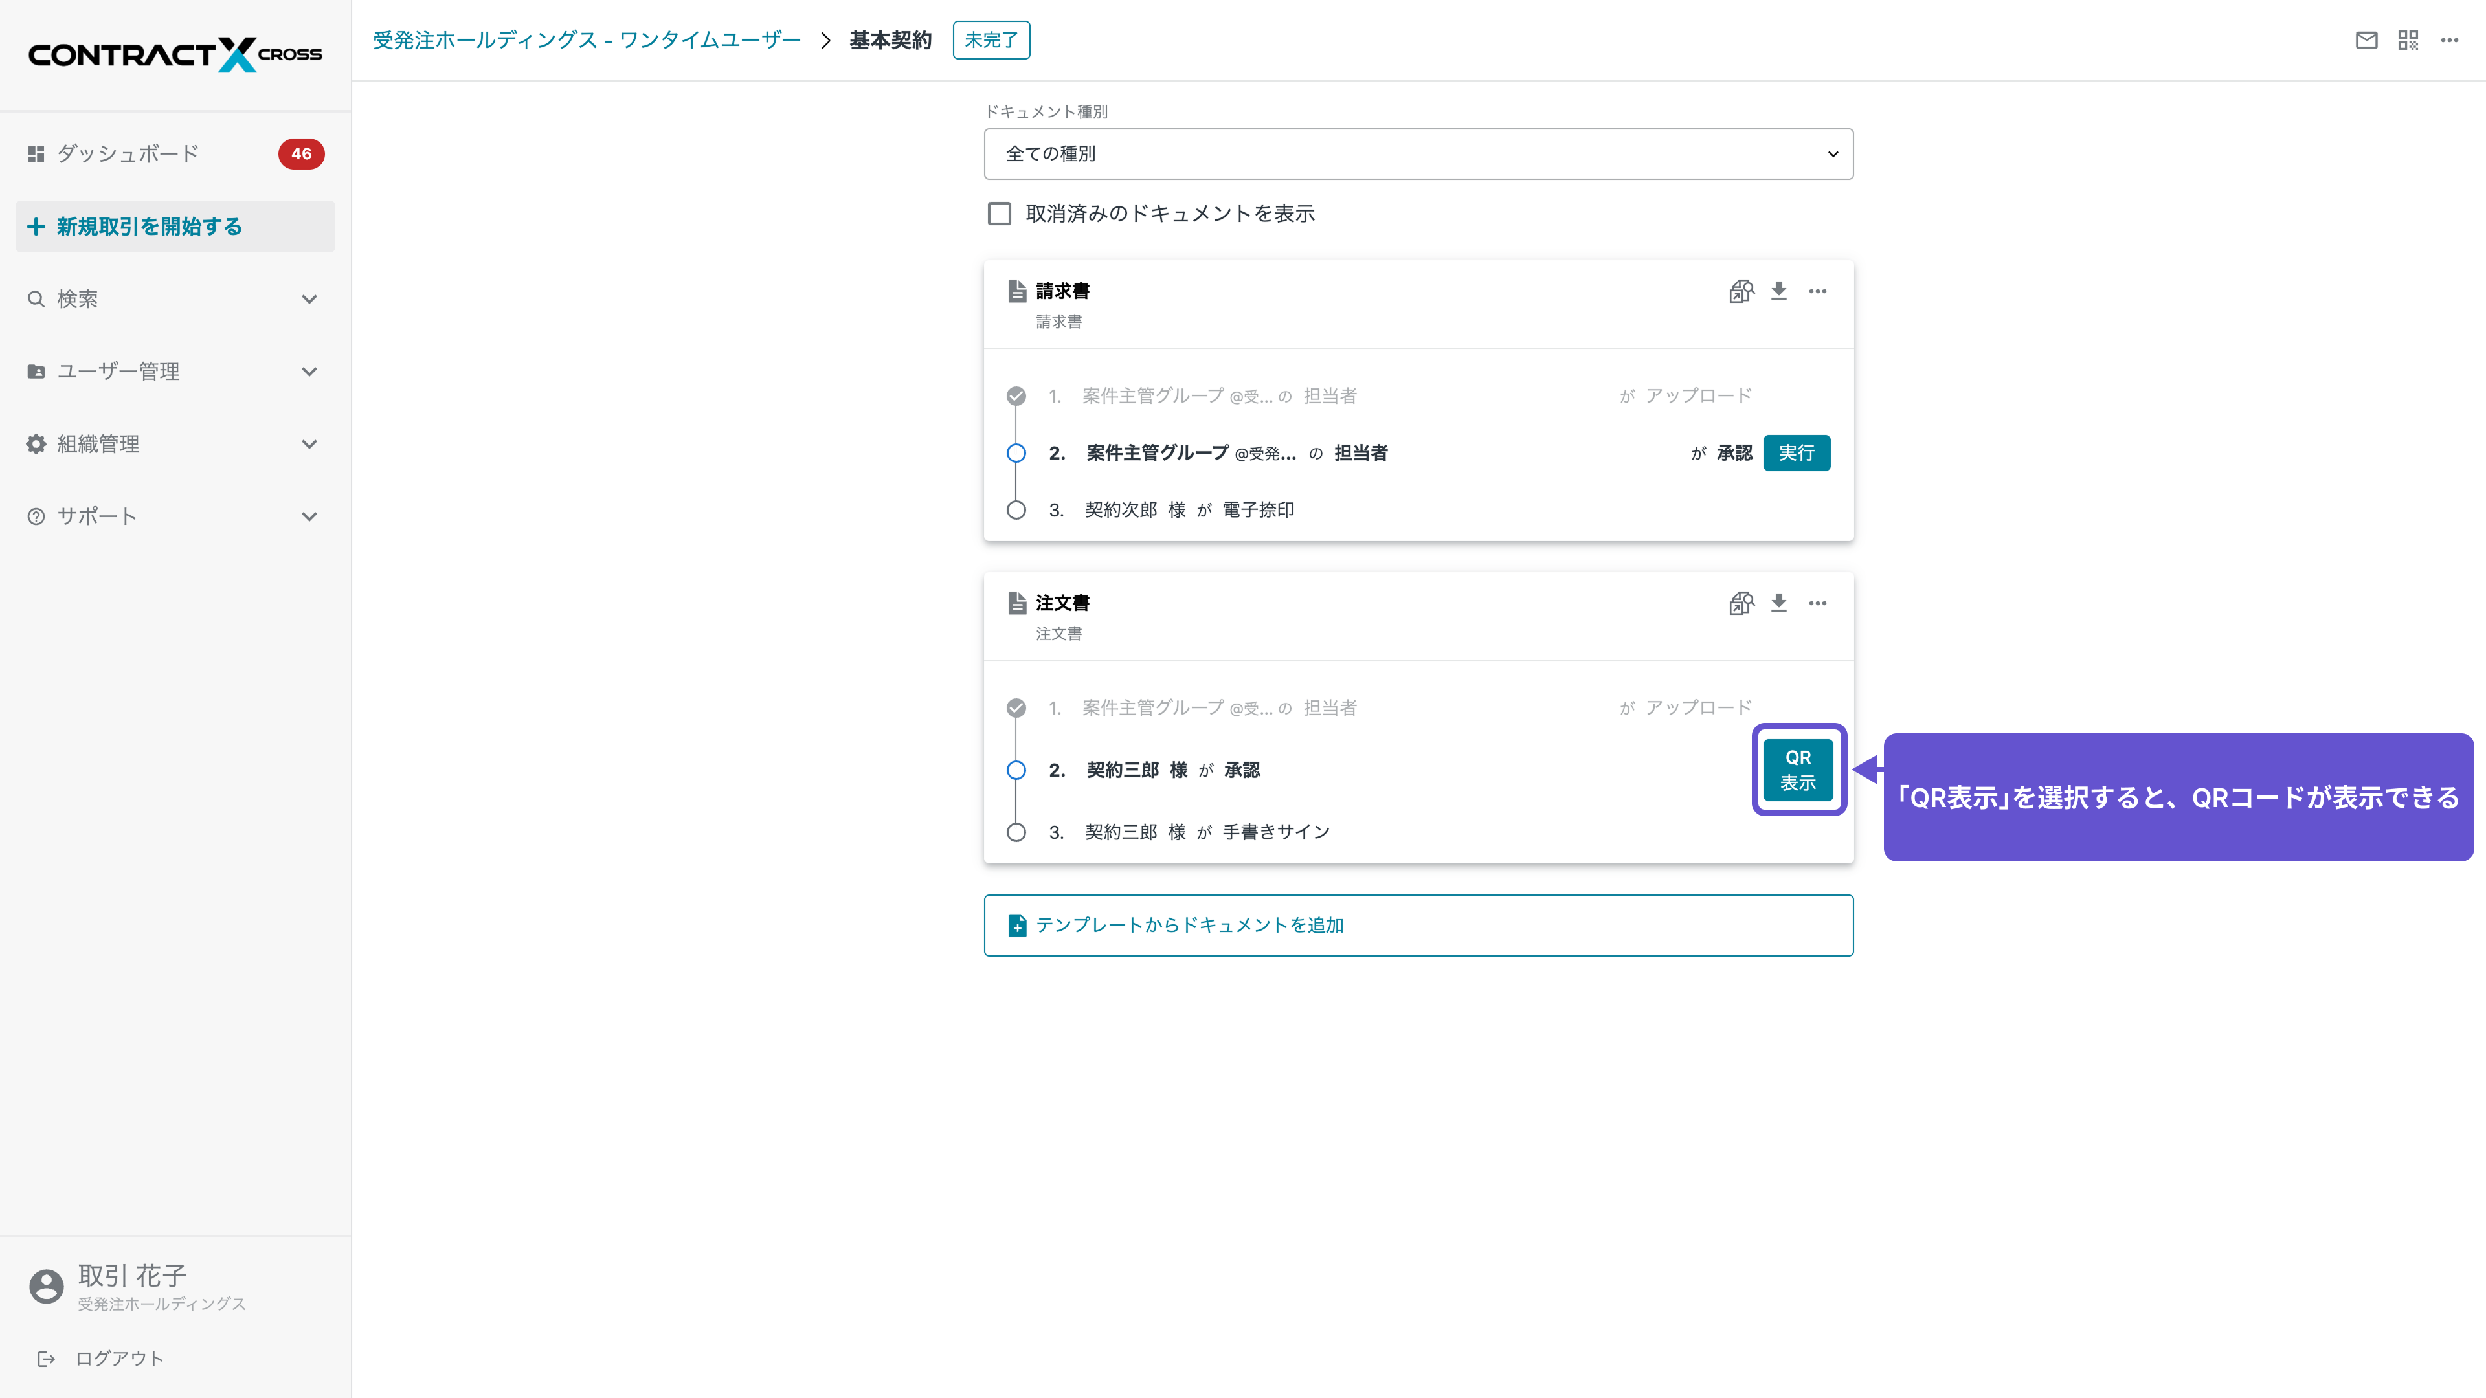This screenshot has width=2486, height=1398.
Task: Download the 請求書 document
Action: 1778,291
